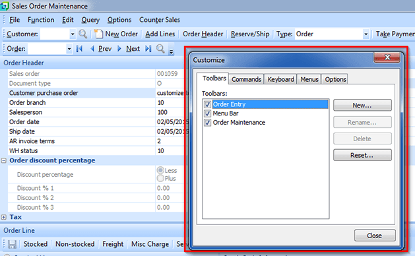Click the Order number input field
This screenshot has height=256, width=415.
tap(47, 49)
